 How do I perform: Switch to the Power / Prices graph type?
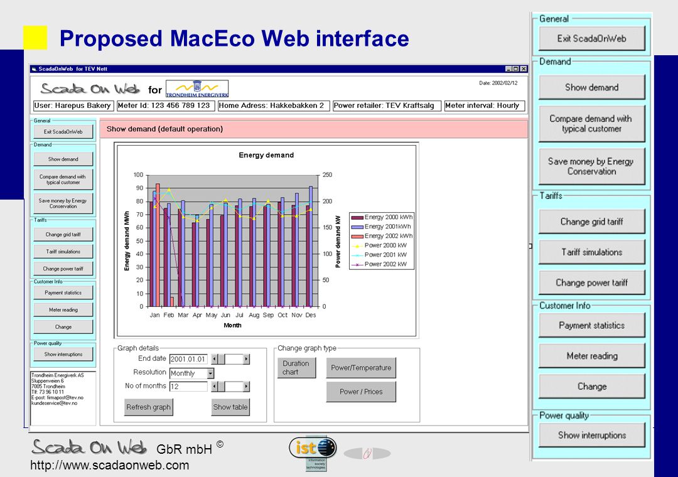(361, 392)
